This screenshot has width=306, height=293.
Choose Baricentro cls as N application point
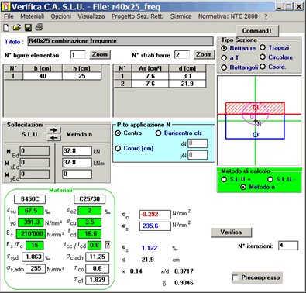click(158, 133)
